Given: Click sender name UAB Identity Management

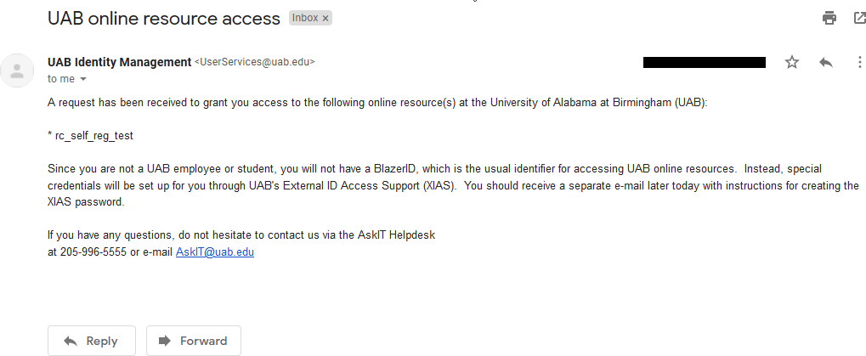Looking at the screenshot, I should pos(120,62).
